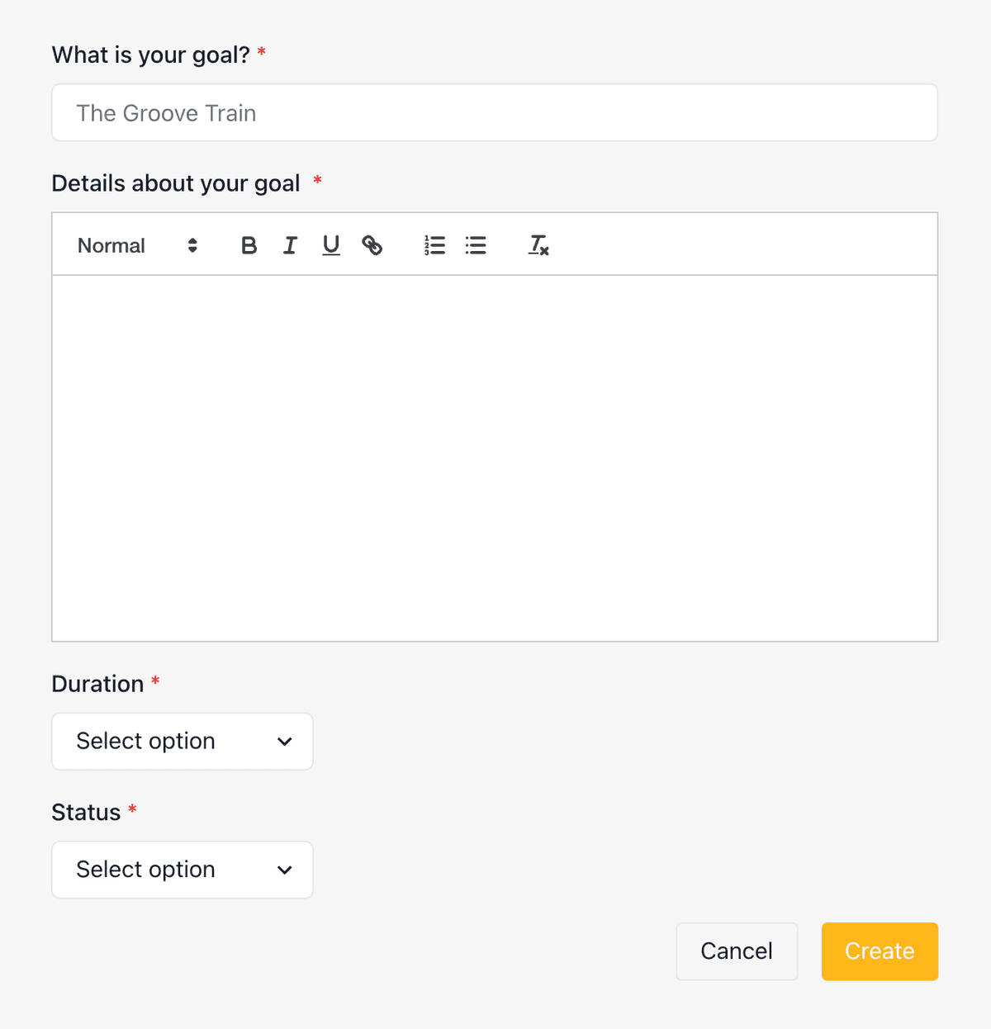Expand the Status dropdown chevron
Image resolution: width=991 pixels, height=1029 pixels.
tap(284, 870)
